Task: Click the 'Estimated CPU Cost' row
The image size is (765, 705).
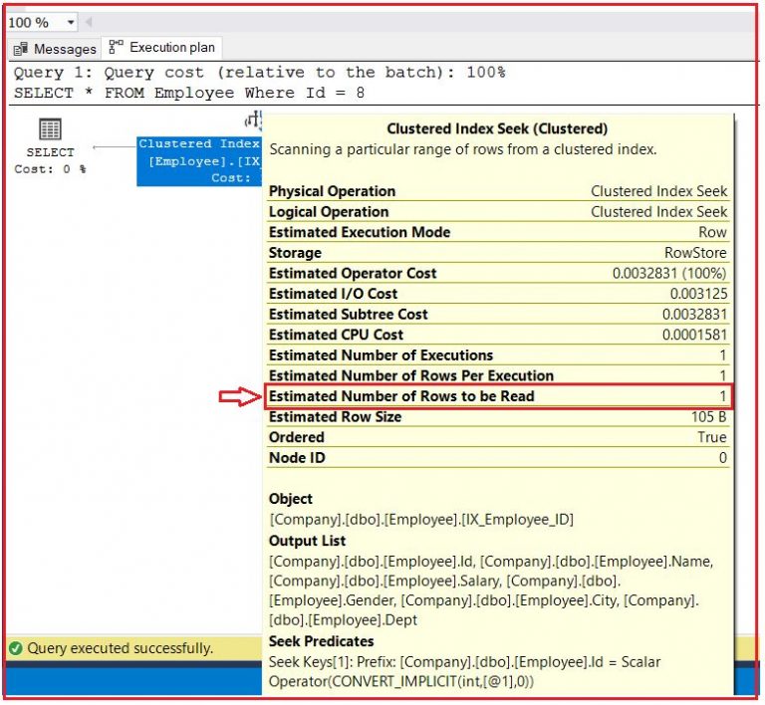Action: click(x=498, y=335)
